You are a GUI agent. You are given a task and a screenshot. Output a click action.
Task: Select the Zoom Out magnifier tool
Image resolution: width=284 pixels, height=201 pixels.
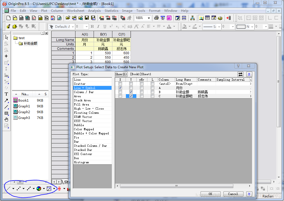(x=6, y=50)
